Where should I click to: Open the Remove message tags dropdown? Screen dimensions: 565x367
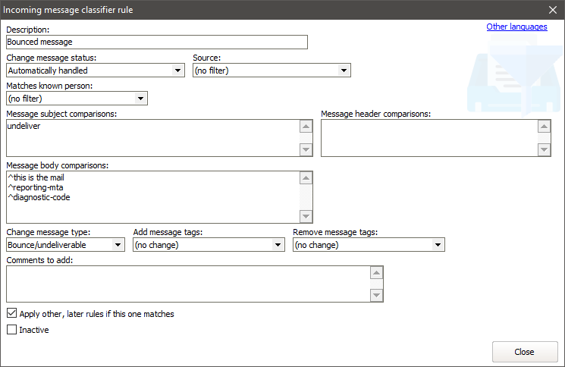(x=369, y=245)
